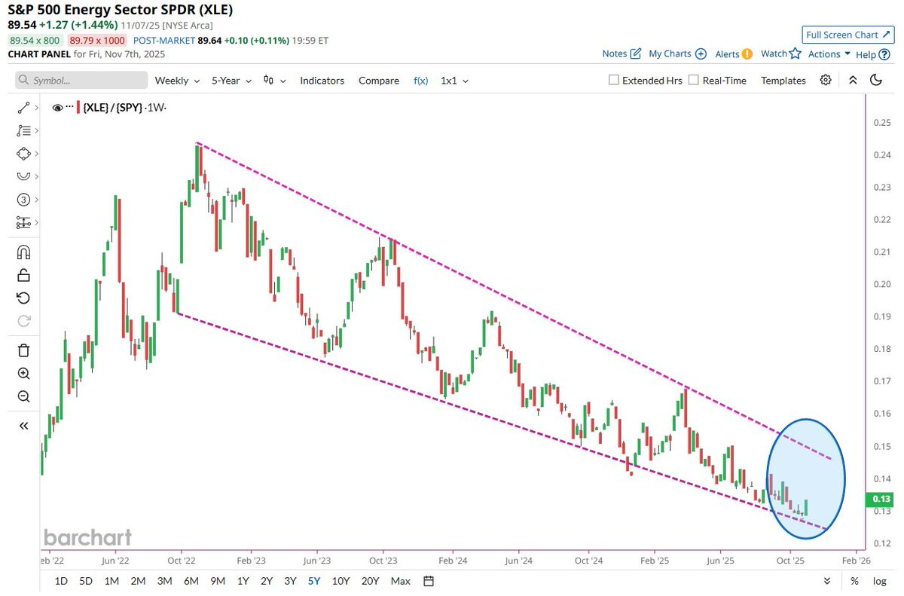This screenshot has width=904, height=596.
Task: Pick the geometric shapes drawing tool
Action: (23, 153)
